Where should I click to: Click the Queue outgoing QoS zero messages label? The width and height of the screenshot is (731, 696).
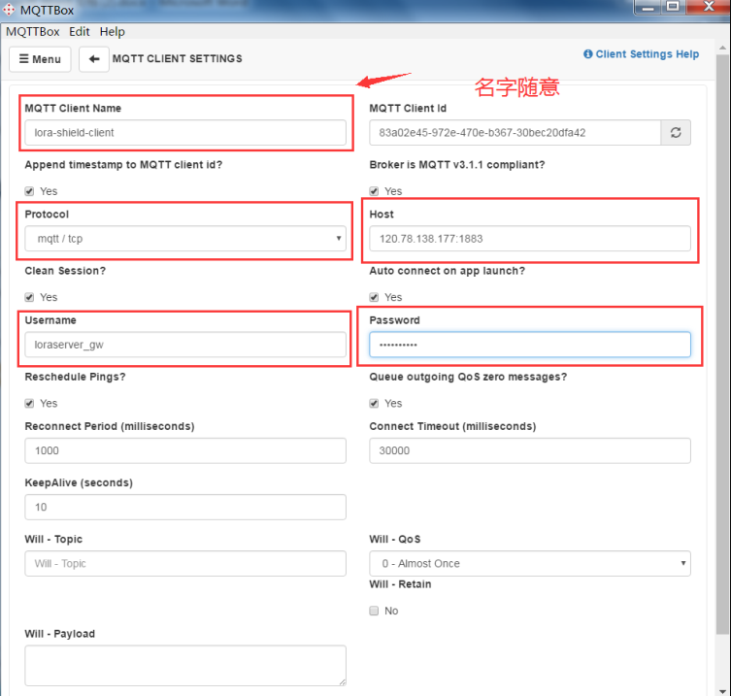tap(468, 378)
